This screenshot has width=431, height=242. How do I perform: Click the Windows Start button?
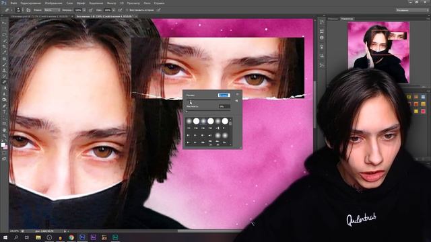pyautogui.click(x=5, y=237)
